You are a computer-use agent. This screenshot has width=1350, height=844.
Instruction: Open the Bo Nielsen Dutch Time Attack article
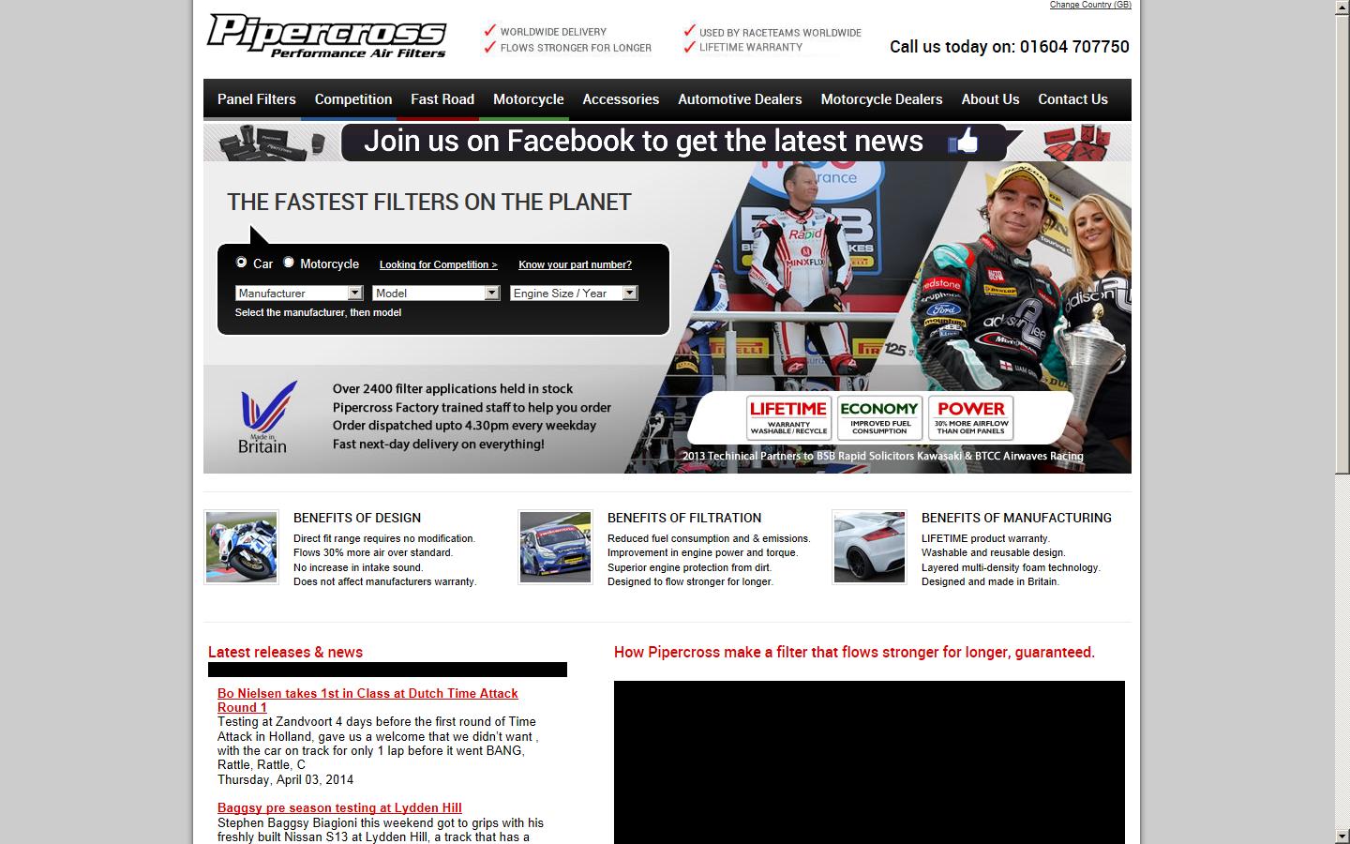pyautogui.click(x=367, y=693)
